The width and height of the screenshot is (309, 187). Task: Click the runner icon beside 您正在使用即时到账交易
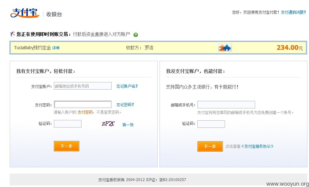13,34
